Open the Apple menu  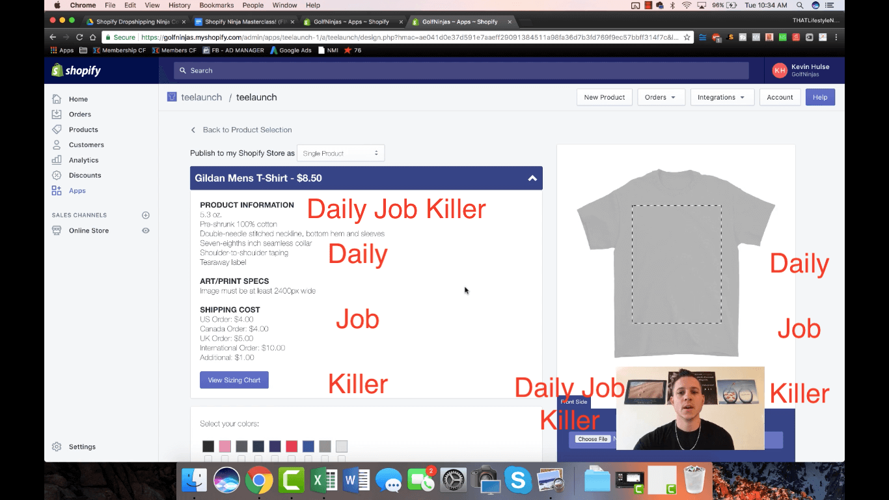tap(57, 5)
